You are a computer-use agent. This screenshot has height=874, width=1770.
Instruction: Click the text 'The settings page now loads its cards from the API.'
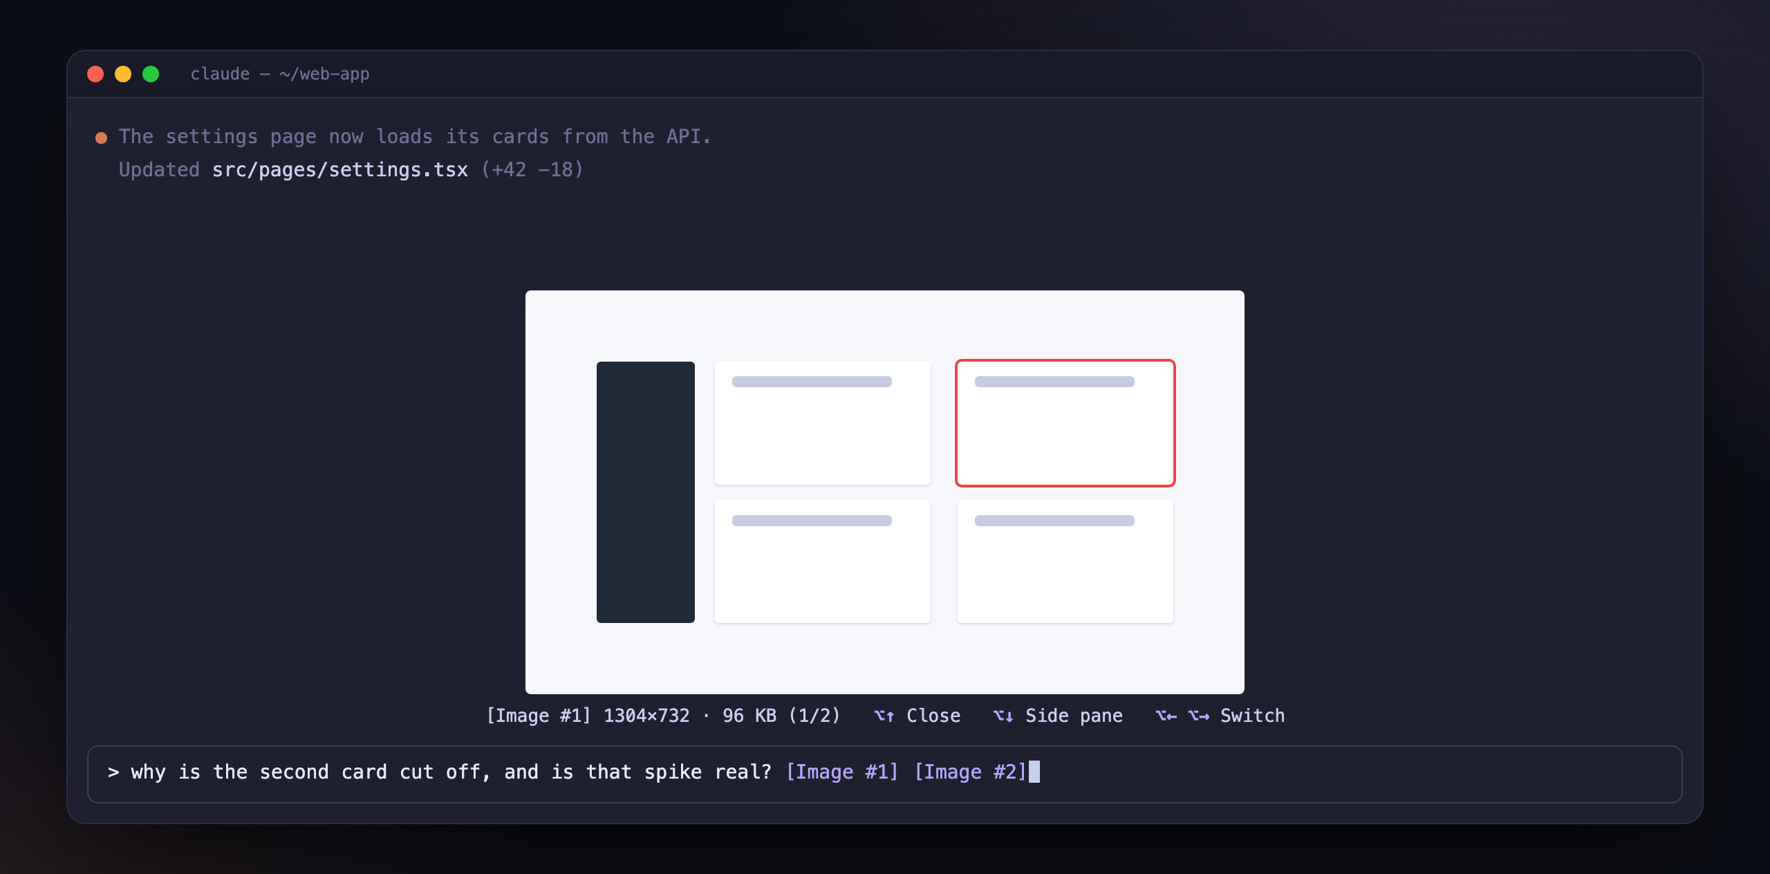[415, 137]
